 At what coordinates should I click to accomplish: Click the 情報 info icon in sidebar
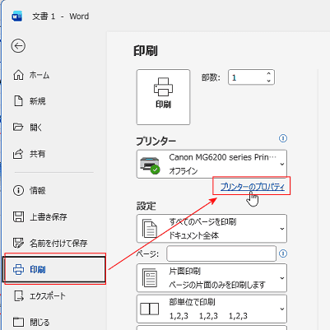(18, 190)
